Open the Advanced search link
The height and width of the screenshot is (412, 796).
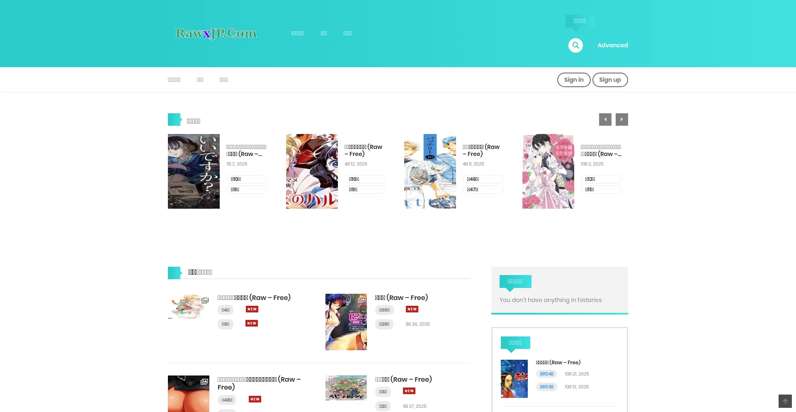click(x=612, y=45)
